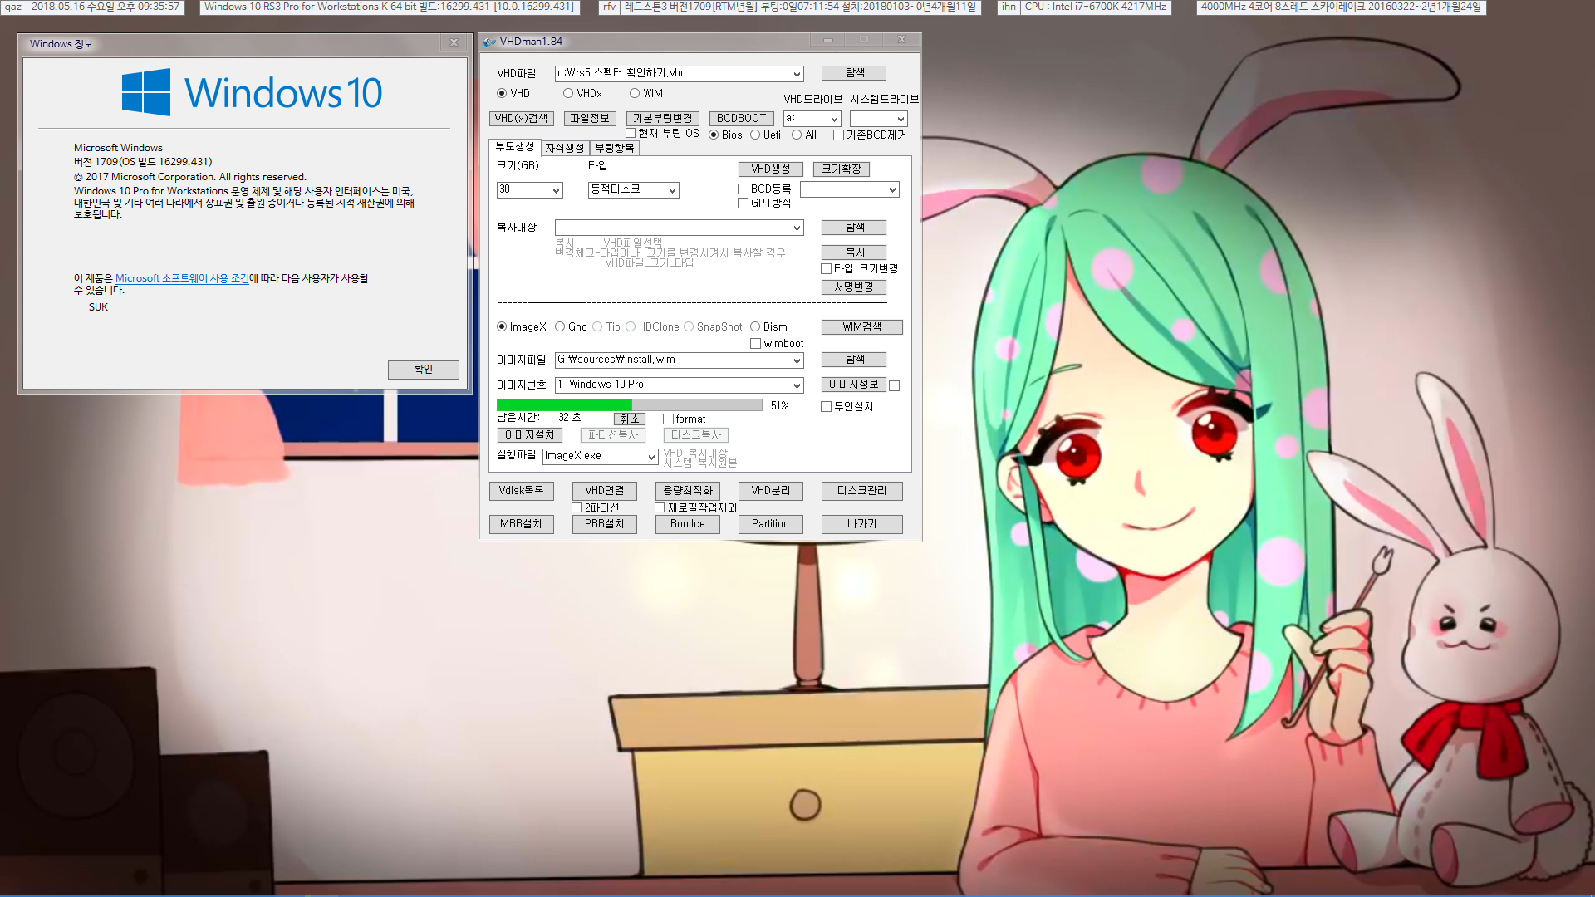
Task: Click the VHDman title bar app icon
Action: (x=489, y=42)
